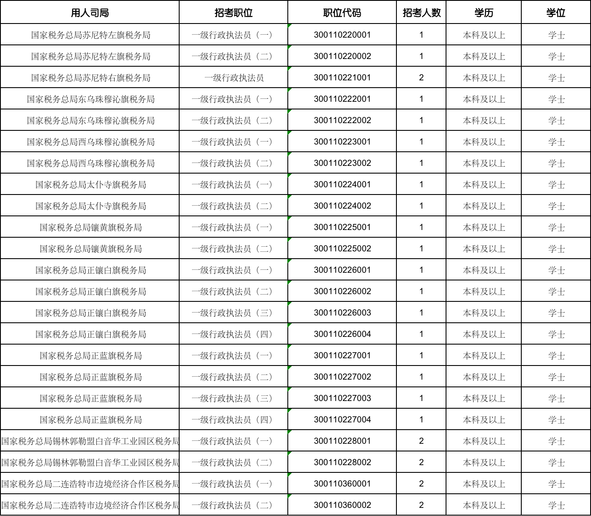Click position code 300110224002
This screenshot has height=516, width=591.
342,206
